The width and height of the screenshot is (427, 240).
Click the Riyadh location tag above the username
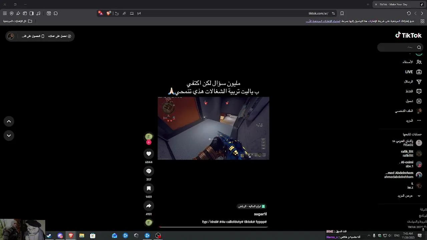[x=252, y=206]
